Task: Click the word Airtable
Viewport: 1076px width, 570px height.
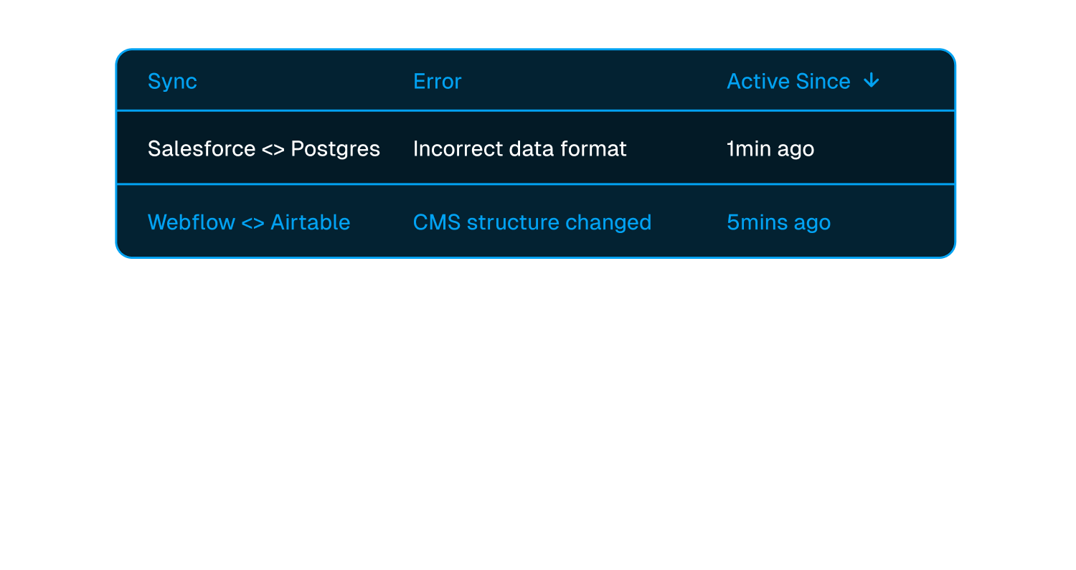Action: pos(310,222)
